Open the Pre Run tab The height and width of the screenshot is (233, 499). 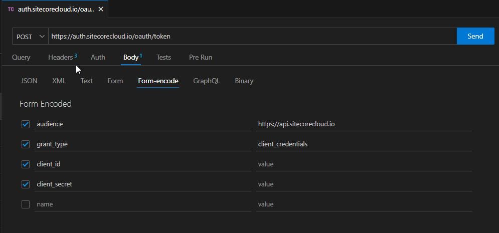tap(201, 58)
